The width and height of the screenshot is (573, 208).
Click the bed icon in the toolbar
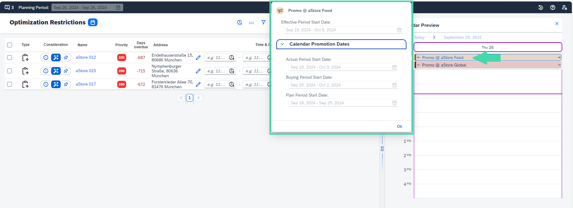(252, 23)
